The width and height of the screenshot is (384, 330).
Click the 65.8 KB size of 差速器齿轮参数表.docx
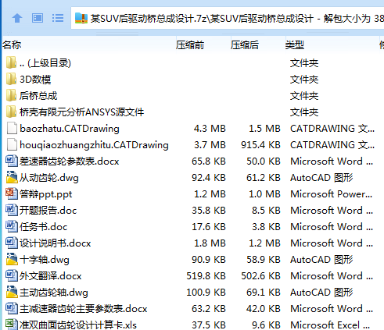click(209, 161)
